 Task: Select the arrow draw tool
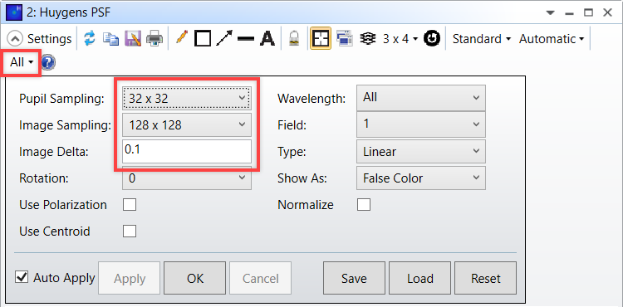(x=224, y=39)
